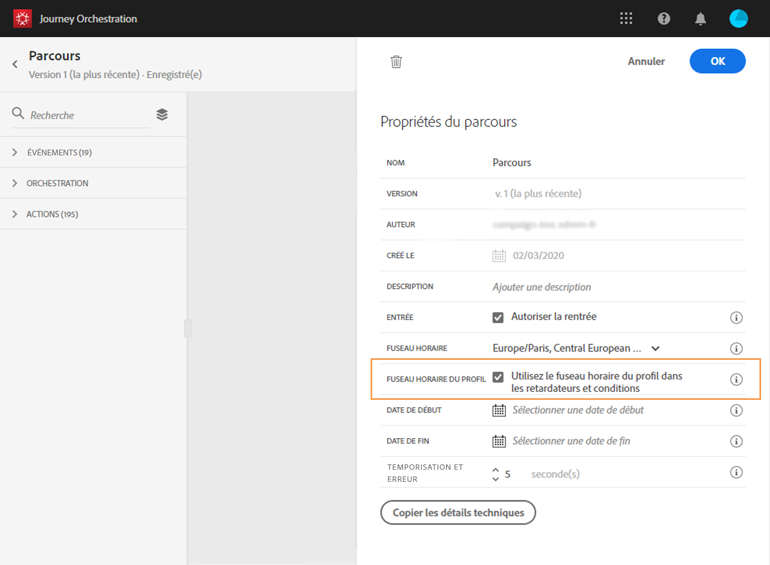Click the layers filter icon beside search
Screen dimensions: 770x565
tap(162, 115)
